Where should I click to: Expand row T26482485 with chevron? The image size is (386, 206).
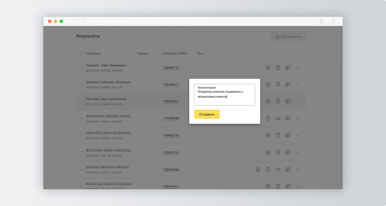298,170
